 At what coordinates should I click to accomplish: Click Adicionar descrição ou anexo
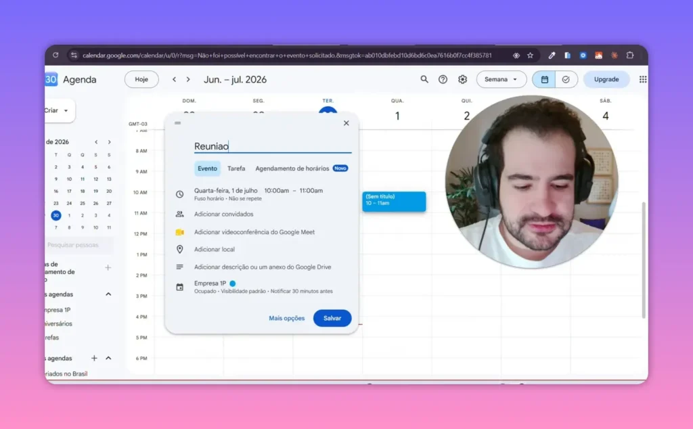(x=263, y=267)
